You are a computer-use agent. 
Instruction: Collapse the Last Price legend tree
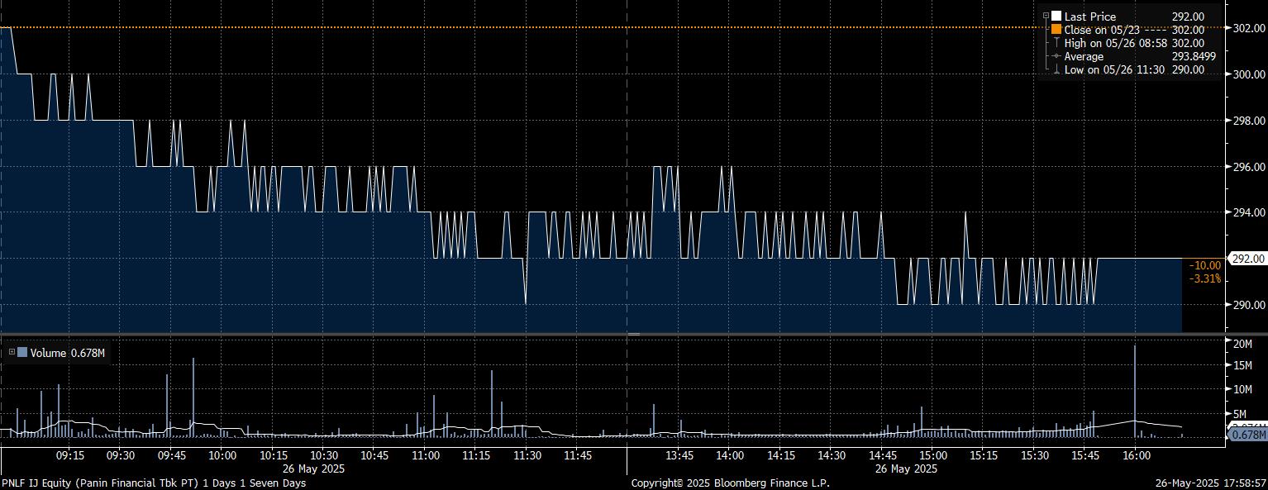coord(1046,17)
